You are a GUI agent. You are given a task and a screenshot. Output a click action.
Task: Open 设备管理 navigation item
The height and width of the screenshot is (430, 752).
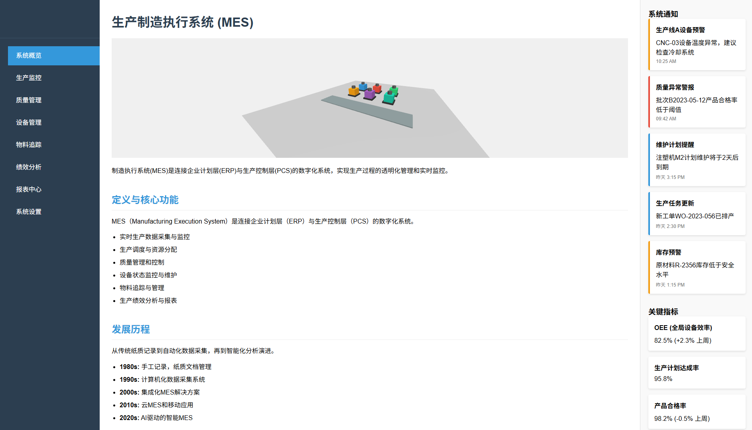click(x=54, y=122)
